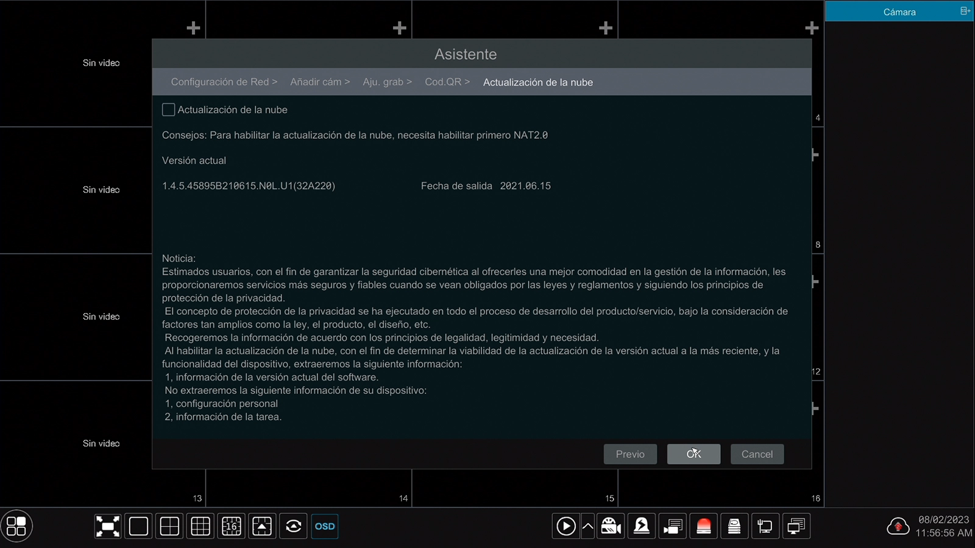
Task: Click the Cancel button
Action: [757, 454]
